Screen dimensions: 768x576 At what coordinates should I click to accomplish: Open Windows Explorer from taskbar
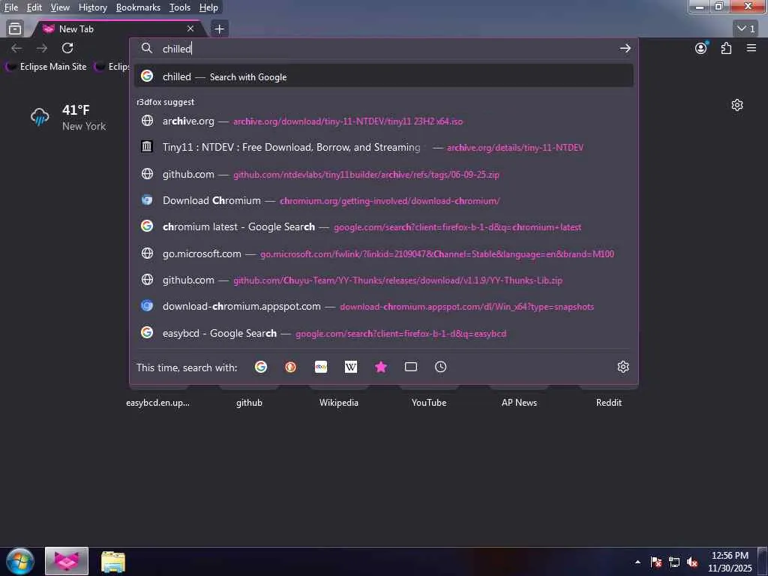pos(113,561)
